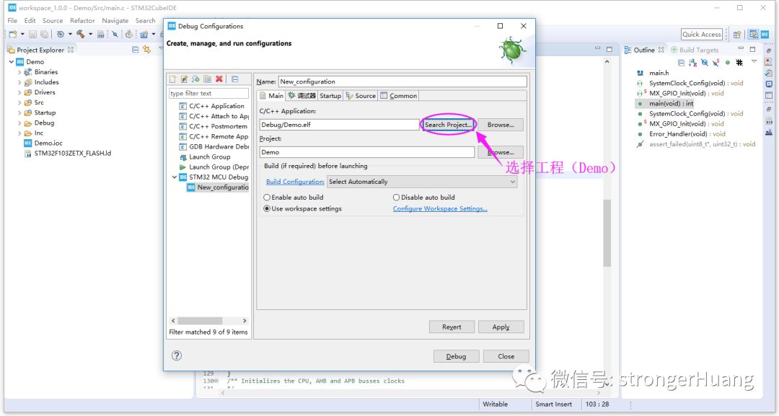Click the Save All icon in main toolbar
Screen dimensions: 779x416
[44, 35]
